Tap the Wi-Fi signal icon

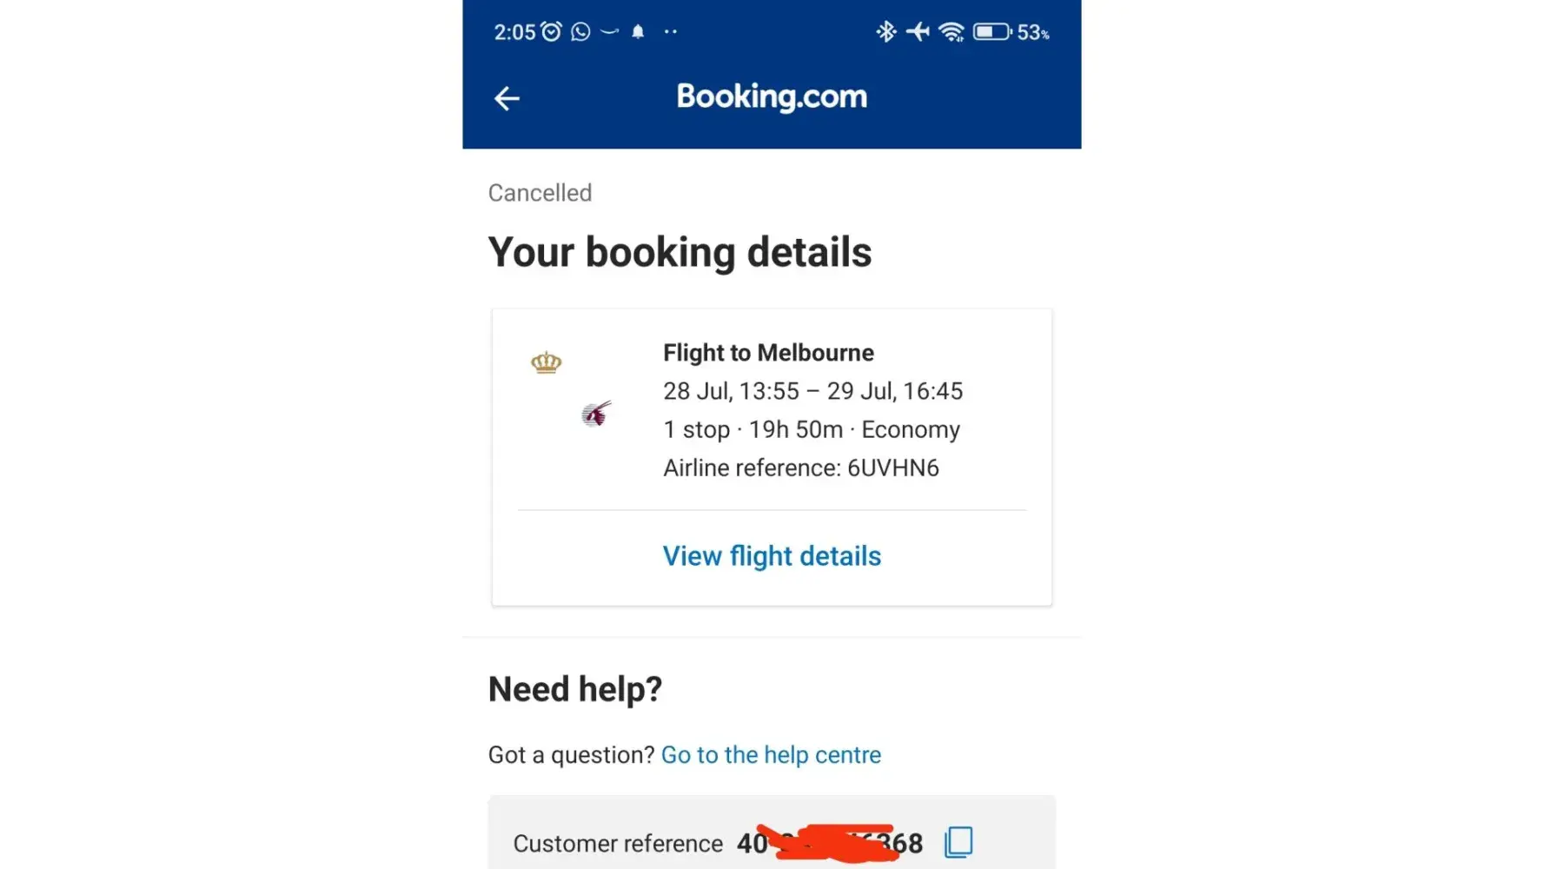[x=952, y=32]
